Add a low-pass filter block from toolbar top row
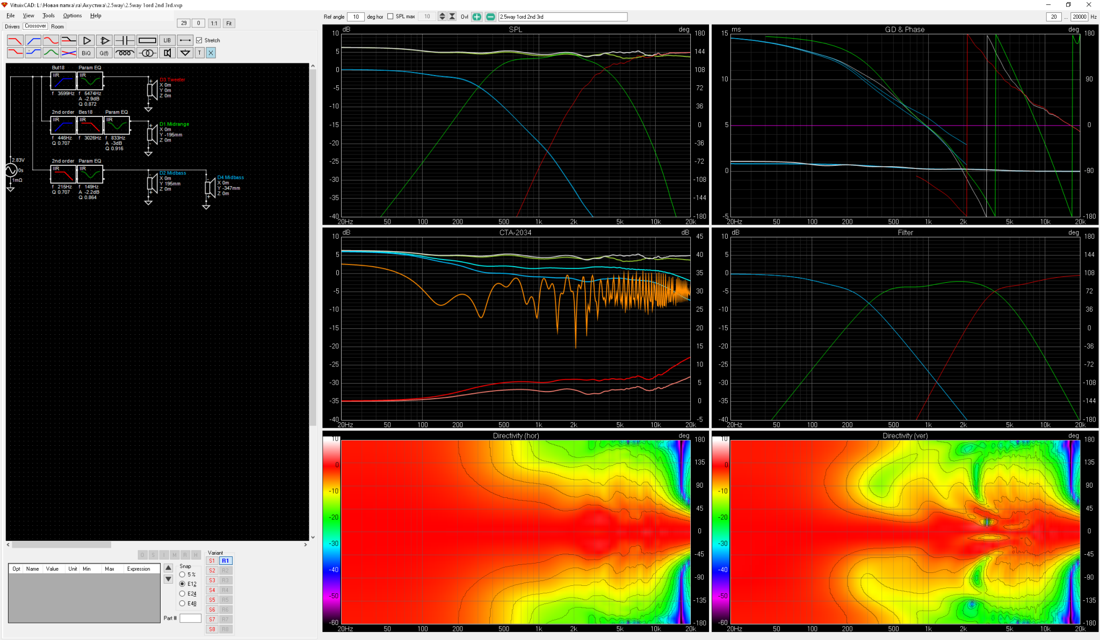The image size is (1100, 640). tap(15, 40)
